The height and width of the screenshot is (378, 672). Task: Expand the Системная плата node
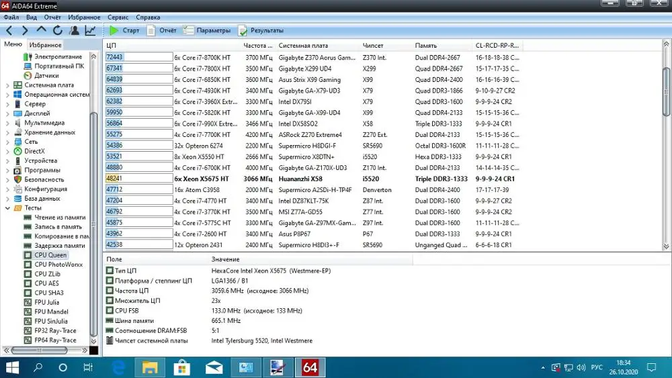pos(7,85)
